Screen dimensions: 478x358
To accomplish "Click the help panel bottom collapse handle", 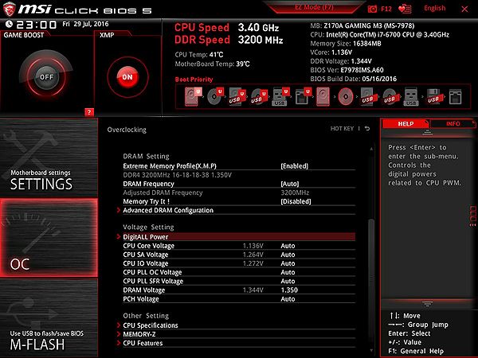I will [427, 304].
